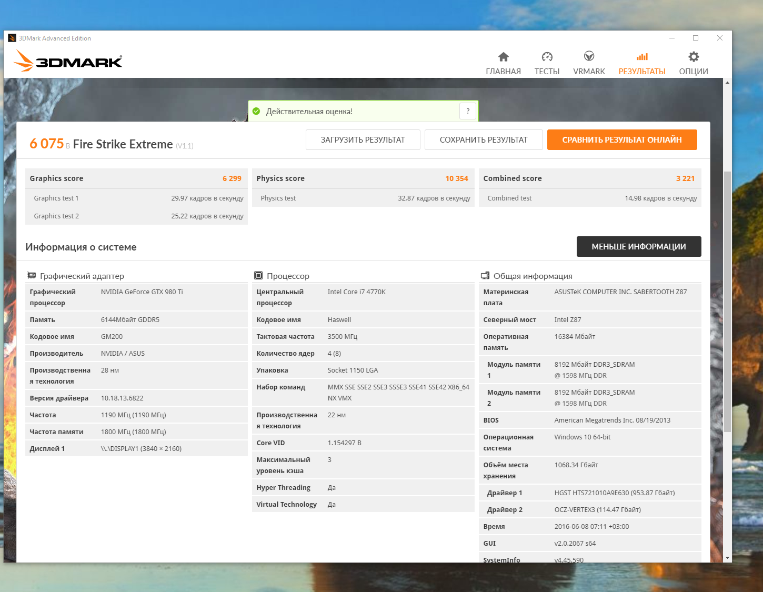Click the Socket 1150 LGA value
763x592 pixels.
pyautogui.click(x=353, y=370)
